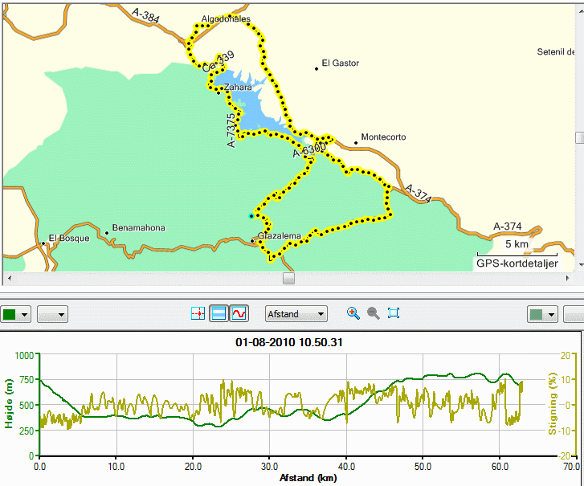Click the Zahara town label
The height and width of the screenshot is (486, 584).
click(238, 87)
